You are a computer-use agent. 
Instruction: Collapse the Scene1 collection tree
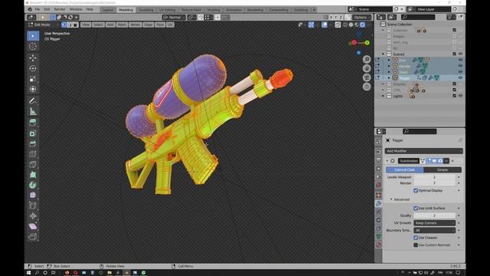click(x=383, y=54)
